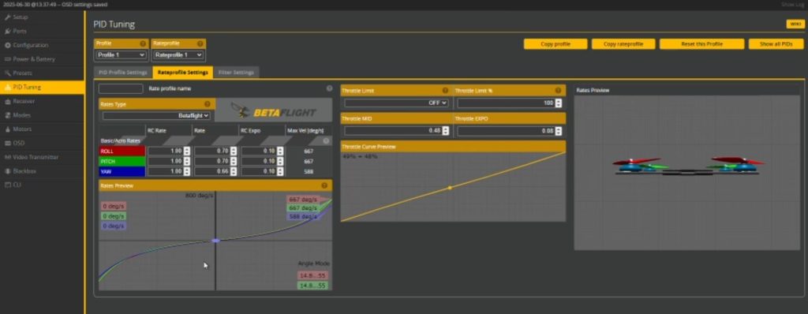This screenshot has width=808, height=314.
Task: Open the Profile 1 dropdown
Action: click(121, 54)
